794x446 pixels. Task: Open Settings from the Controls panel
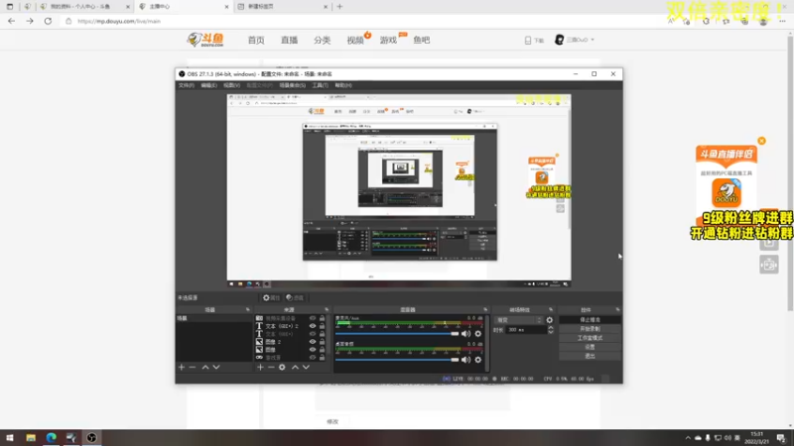590,348
